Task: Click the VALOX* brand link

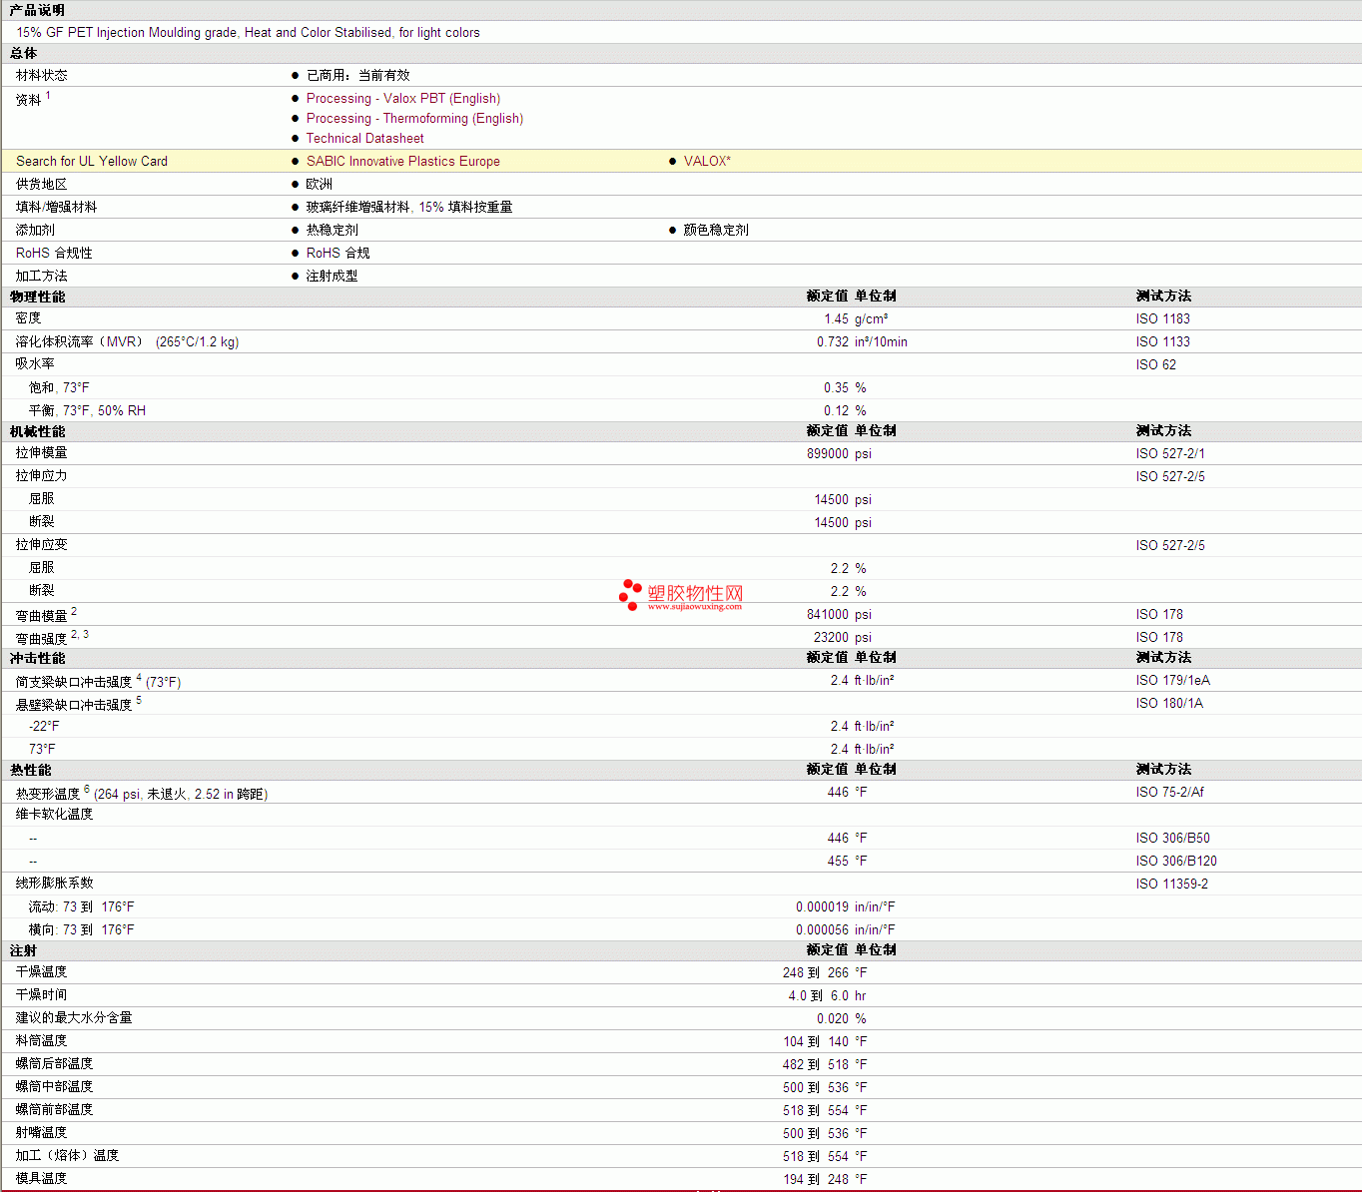Action: point(706,161)
